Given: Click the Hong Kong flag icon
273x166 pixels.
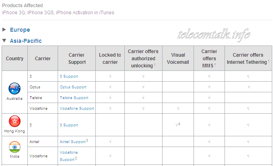Looking at the screenshot, I should pyautogui.click(x=15, y=121).
